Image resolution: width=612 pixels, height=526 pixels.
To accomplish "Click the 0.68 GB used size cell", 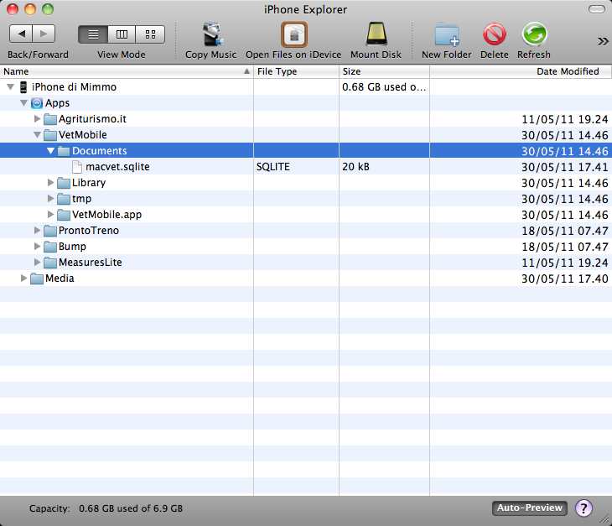I will tap(384, 86).
